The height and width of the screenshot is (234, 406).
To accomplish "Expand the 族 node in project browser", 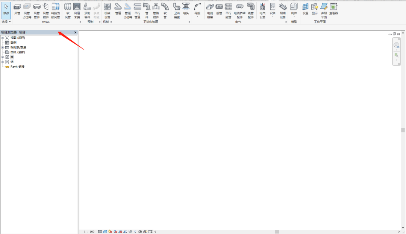I will click(x=2, y=57).
